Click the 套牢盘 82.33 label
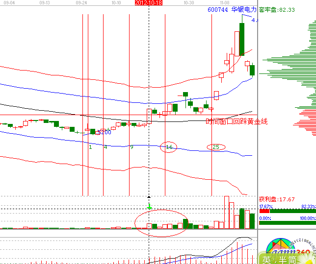This screenshot has width=316, height=264. [x=276, y=9]
